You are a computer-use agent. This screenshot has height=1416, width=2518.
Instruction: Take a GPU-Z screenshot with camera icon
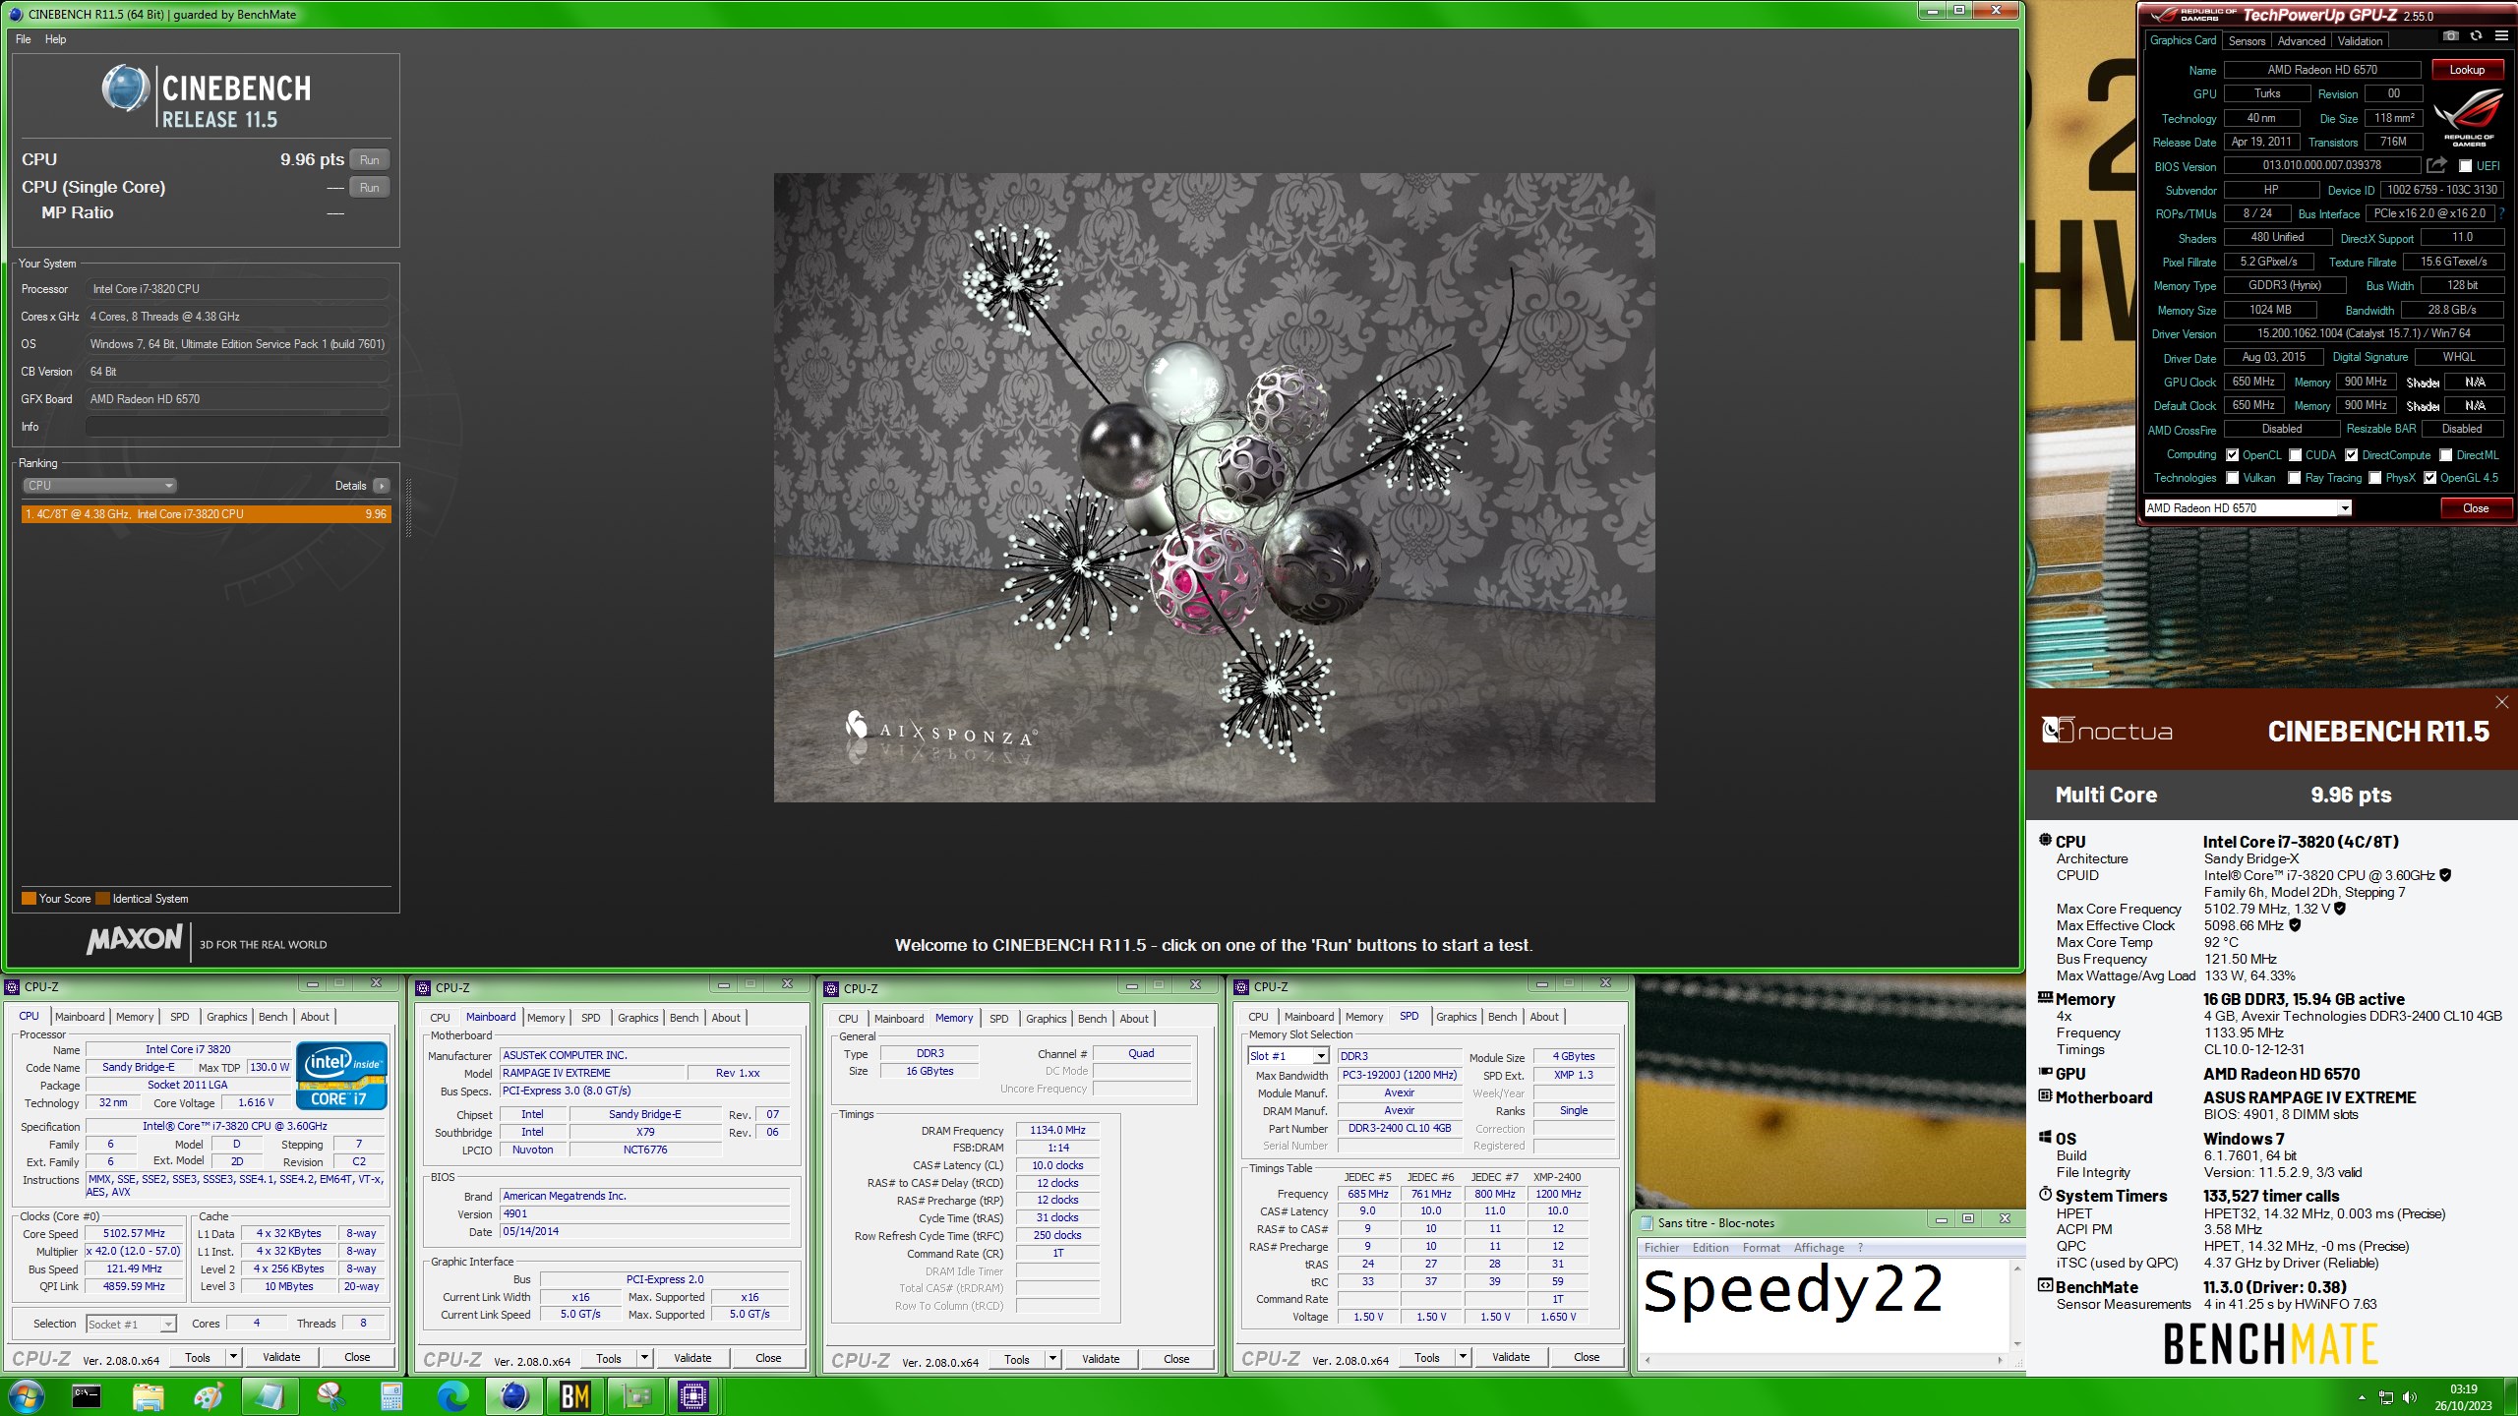pyautogui.click(x=2450, y=36)
